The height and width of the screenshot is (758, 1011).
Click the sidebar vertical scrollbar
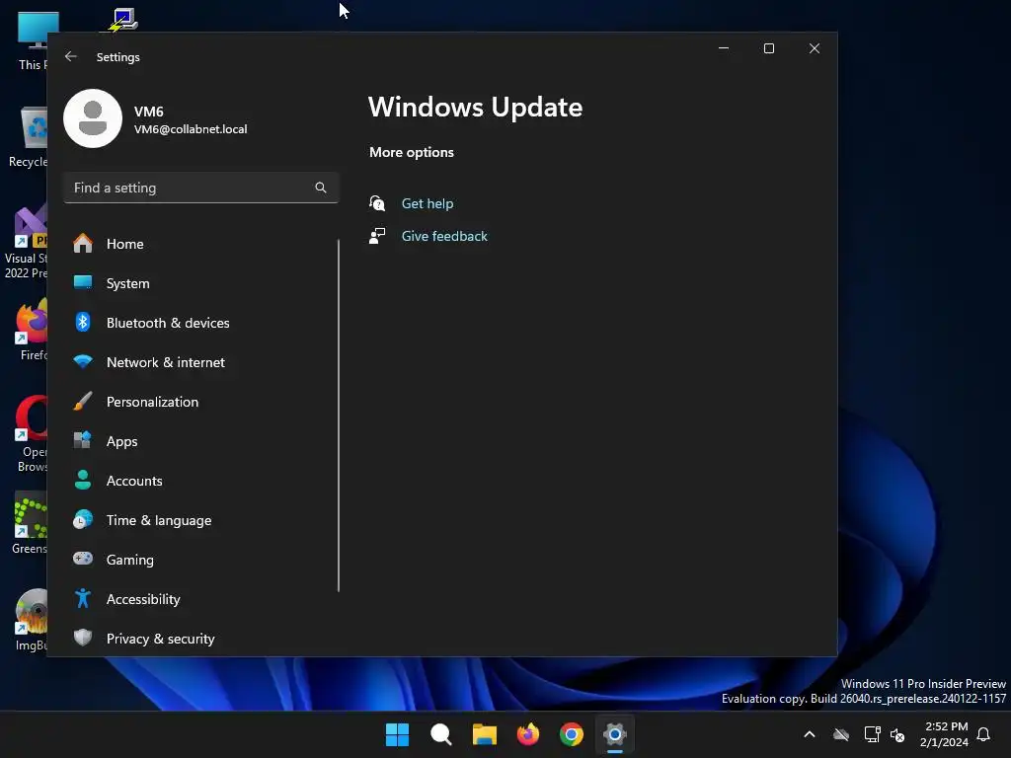tap(339, 416)
